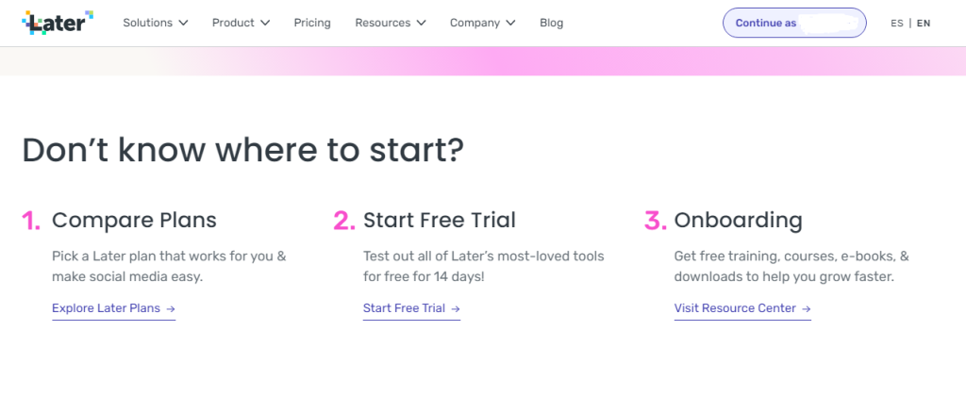Expand the Company dropdown chevron
The width and height of the screenshot is (966, 397).
510,23
